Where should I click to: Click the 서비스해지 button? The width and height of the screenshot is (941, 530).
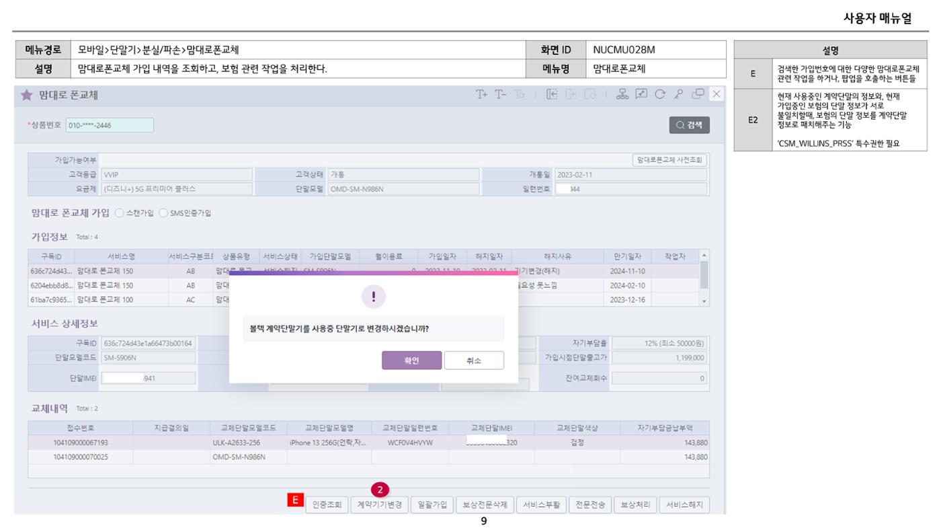click(684, 505)
